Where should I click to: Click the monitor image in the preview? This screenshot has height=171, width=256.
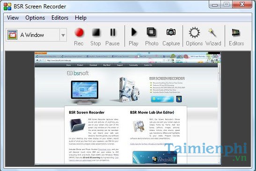pos(85,92)
